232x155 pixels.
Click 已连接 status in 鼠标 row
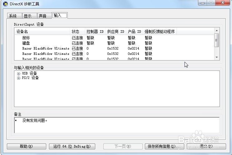(x=77, y=38)
